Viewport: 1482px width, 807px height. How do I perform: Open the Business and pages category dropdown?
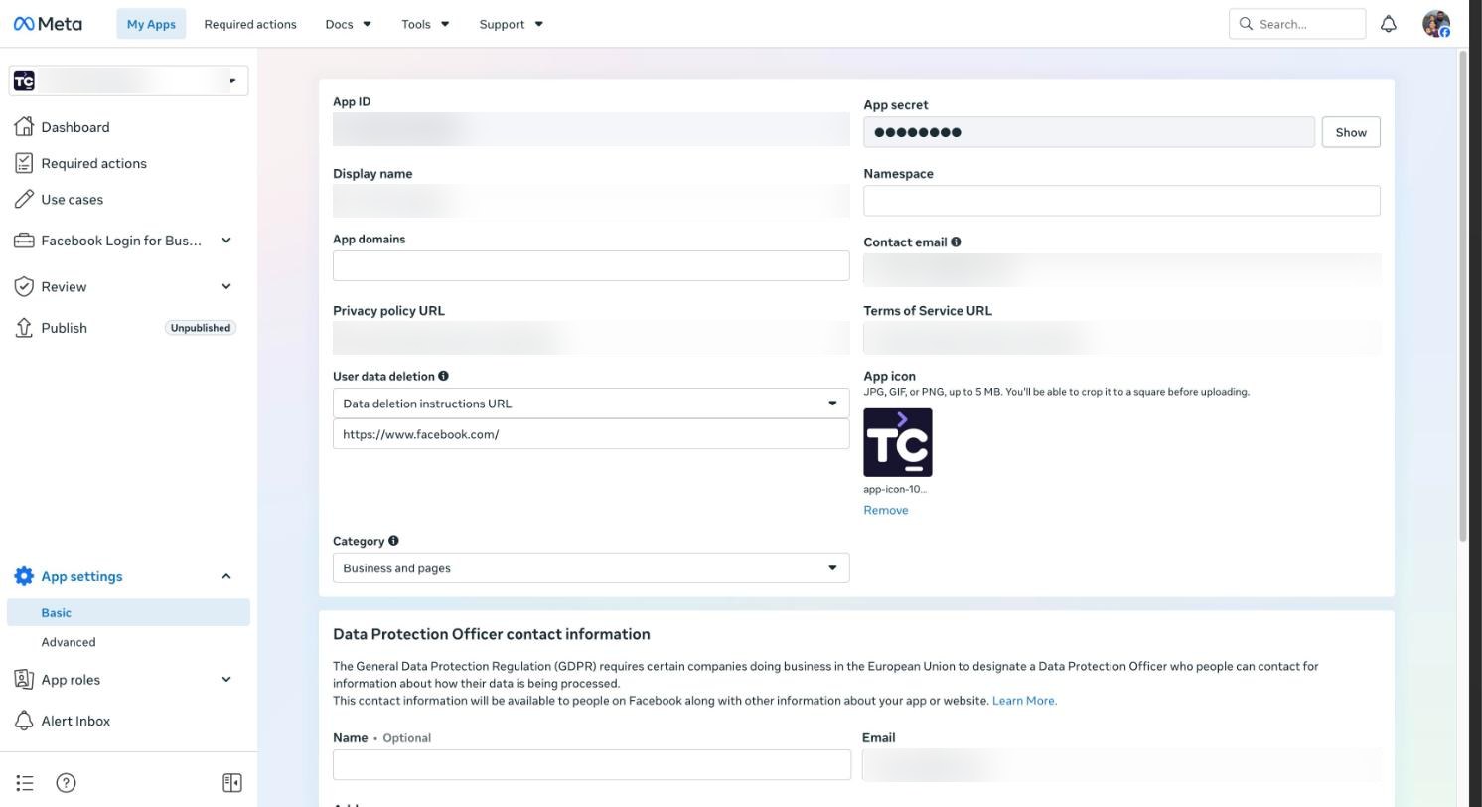coord(591,568)
